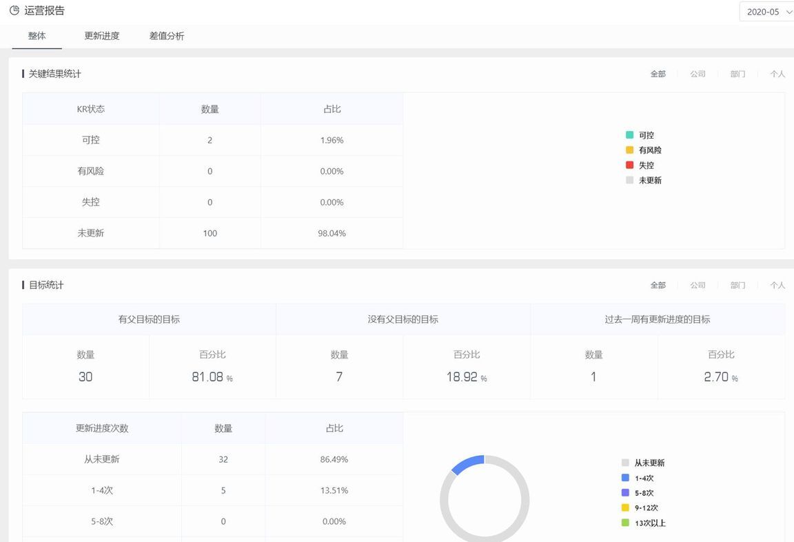794x542 pixels.
Task: Switch to the 更新进度 tab
Action: (x=102, y=36)
